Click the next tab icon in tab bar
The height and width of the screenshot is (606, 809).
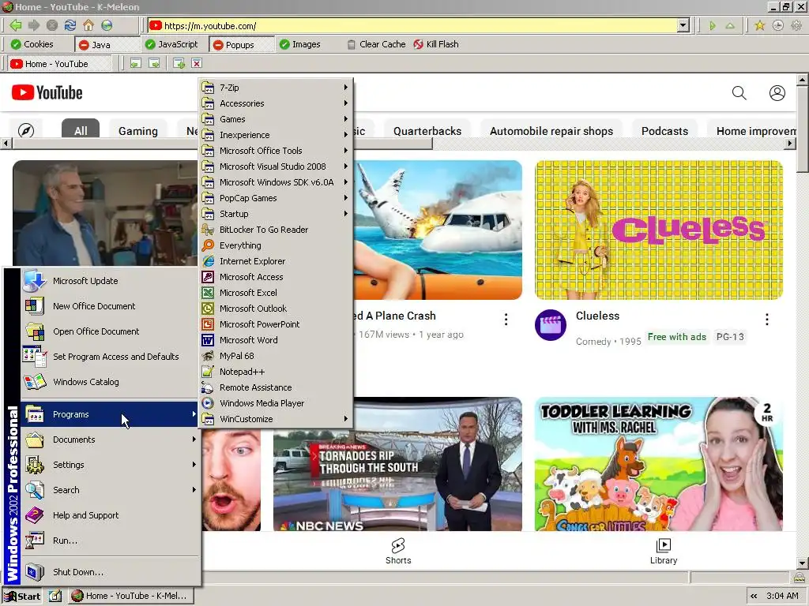point(154,63)
